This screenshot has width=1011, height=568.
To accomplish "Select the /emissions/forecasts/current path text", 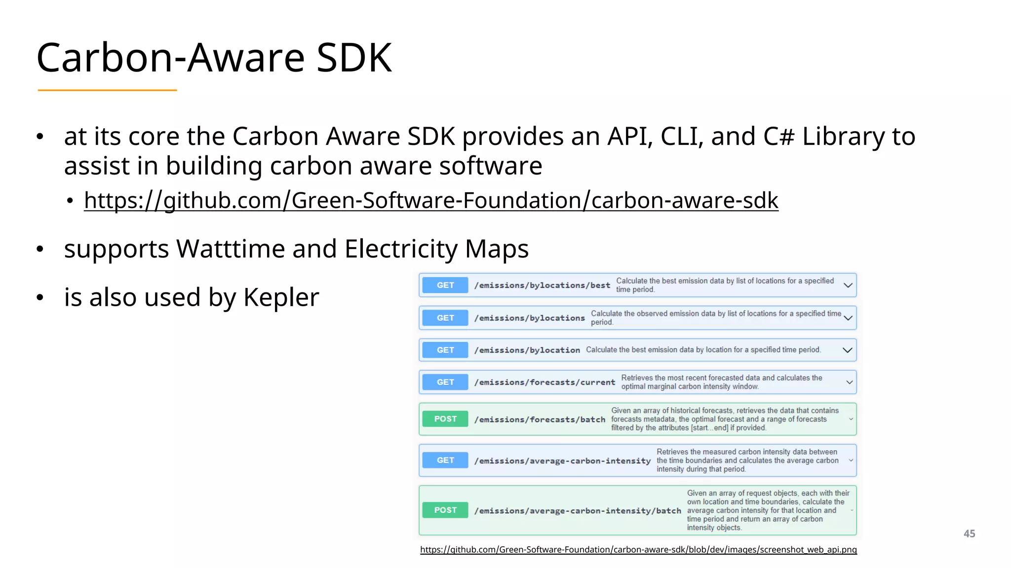I will click(x=544, y=382).
